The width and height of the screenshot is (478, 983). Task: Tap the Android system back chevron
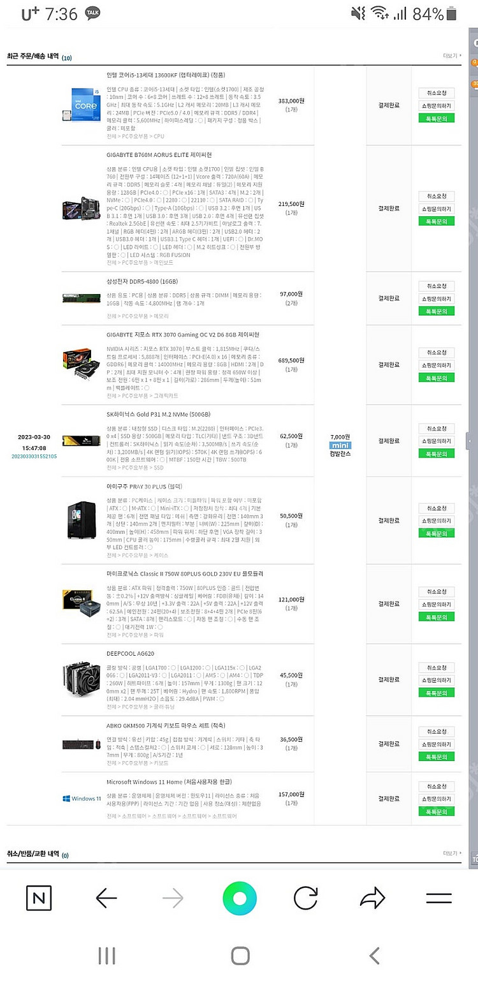pyautogui.click(x=374, y=955)
